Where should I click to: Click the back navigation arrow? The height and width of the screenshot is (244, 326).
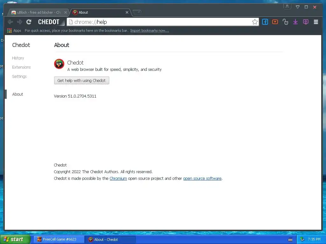pyautogui.click(x=10, y=22)
